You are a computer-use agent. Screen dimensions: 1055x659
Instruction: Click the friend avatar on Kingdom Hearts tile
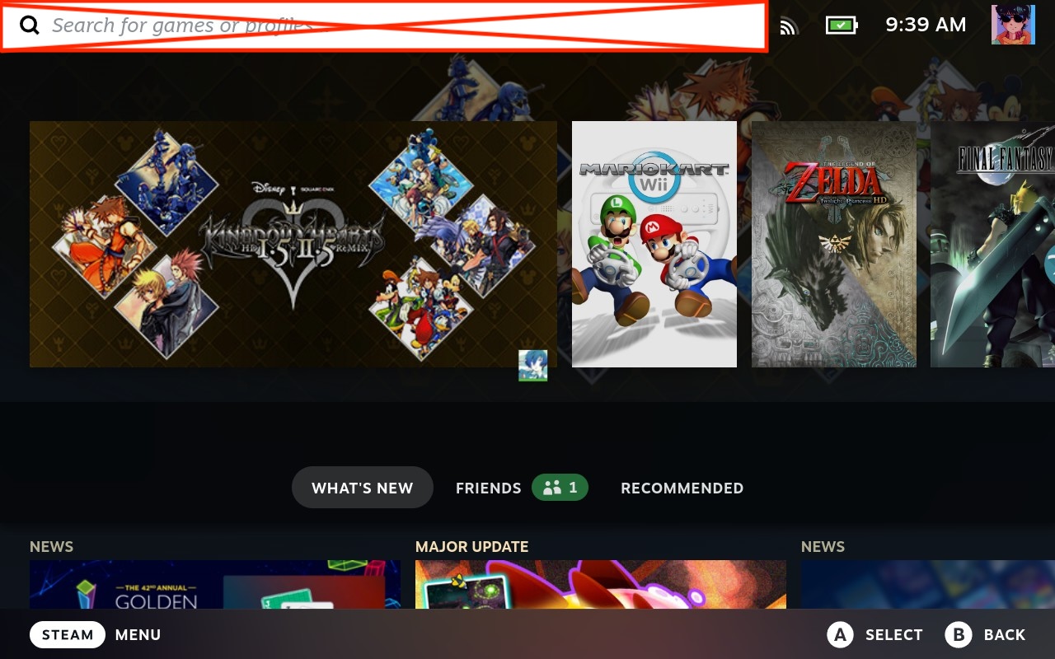point(532,365)
